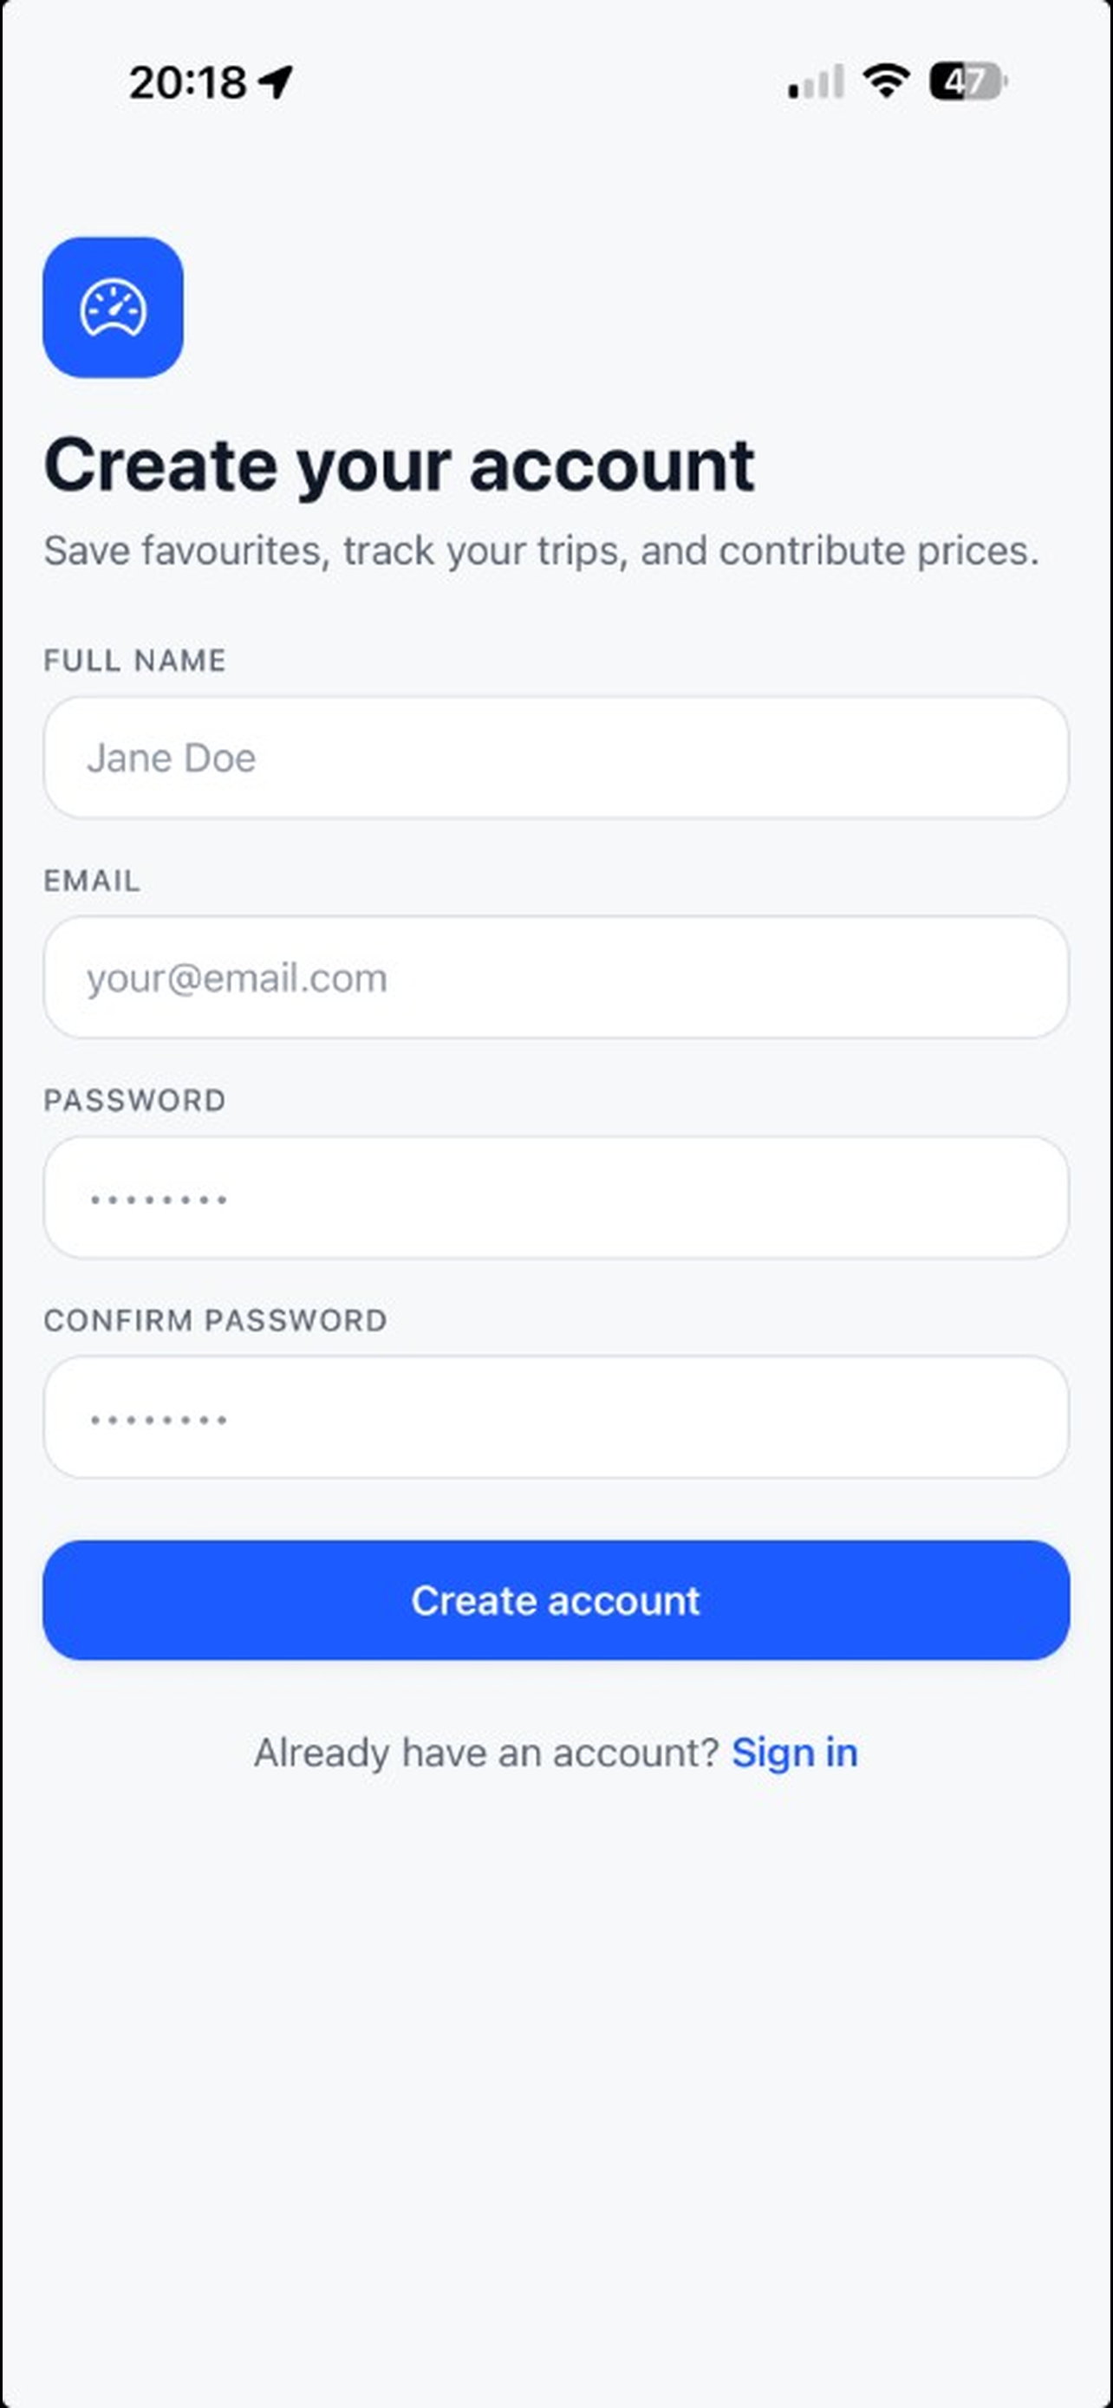Select the Password input field
This screenshot has width=1113, height=2408.
pos(556,1197)
